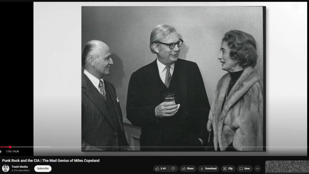Open Trash Media channel avatar
This screenshot has width=309, height=174.
5,169
